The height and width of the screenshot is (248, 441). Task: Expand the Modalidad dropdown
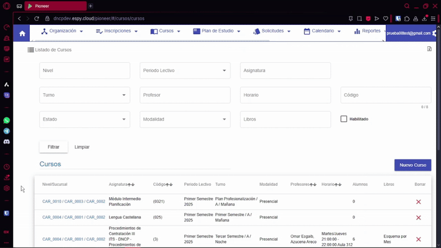(x=185, y=119)
